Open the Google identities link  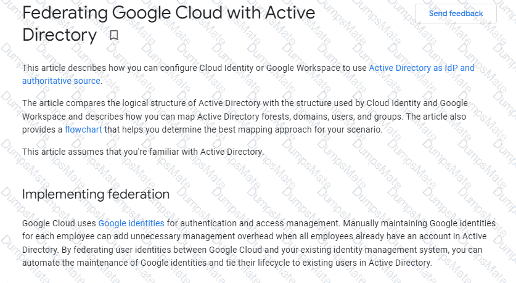tap(131, 223)
